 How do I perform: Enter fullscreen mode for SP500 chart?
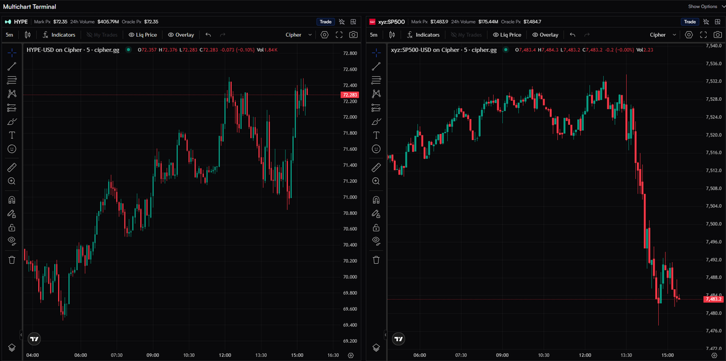tap(704, 35)
